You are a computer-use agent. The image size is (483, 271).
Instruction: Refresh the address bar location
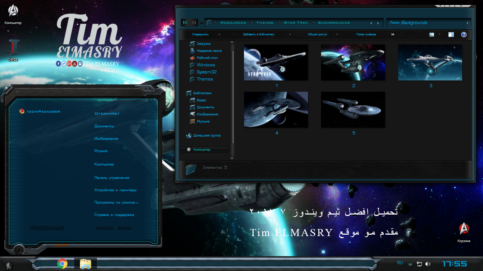(x=378, y=23)
